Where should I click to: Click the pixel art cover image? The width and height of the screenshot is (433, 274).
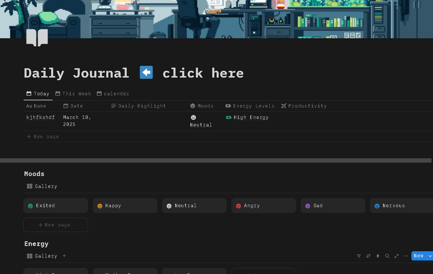tap(216, 19)
